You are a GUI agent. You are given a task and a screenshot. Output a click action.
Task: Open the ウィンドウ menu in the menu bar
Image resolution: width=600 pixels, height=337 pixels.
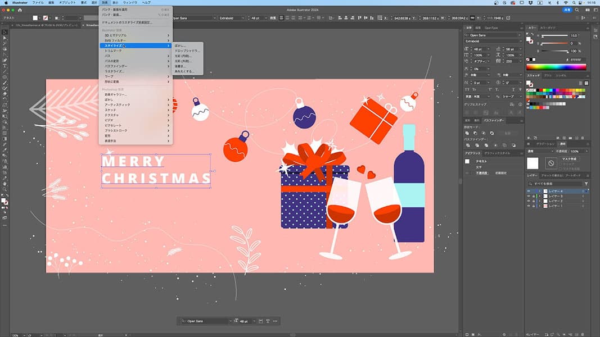[x=130, y=3]
